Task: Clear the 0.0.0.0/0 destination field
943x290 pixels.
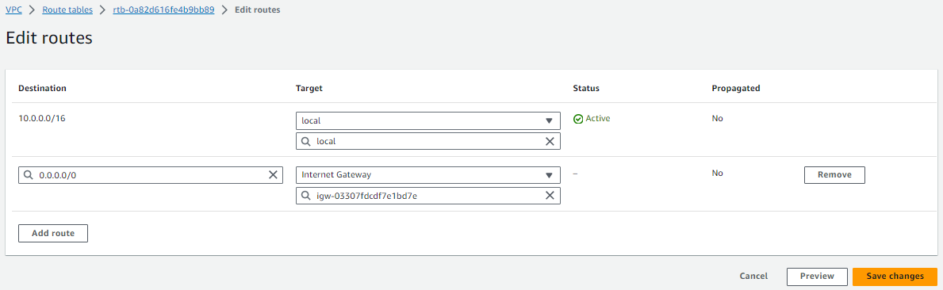Action: coord(273,175)
